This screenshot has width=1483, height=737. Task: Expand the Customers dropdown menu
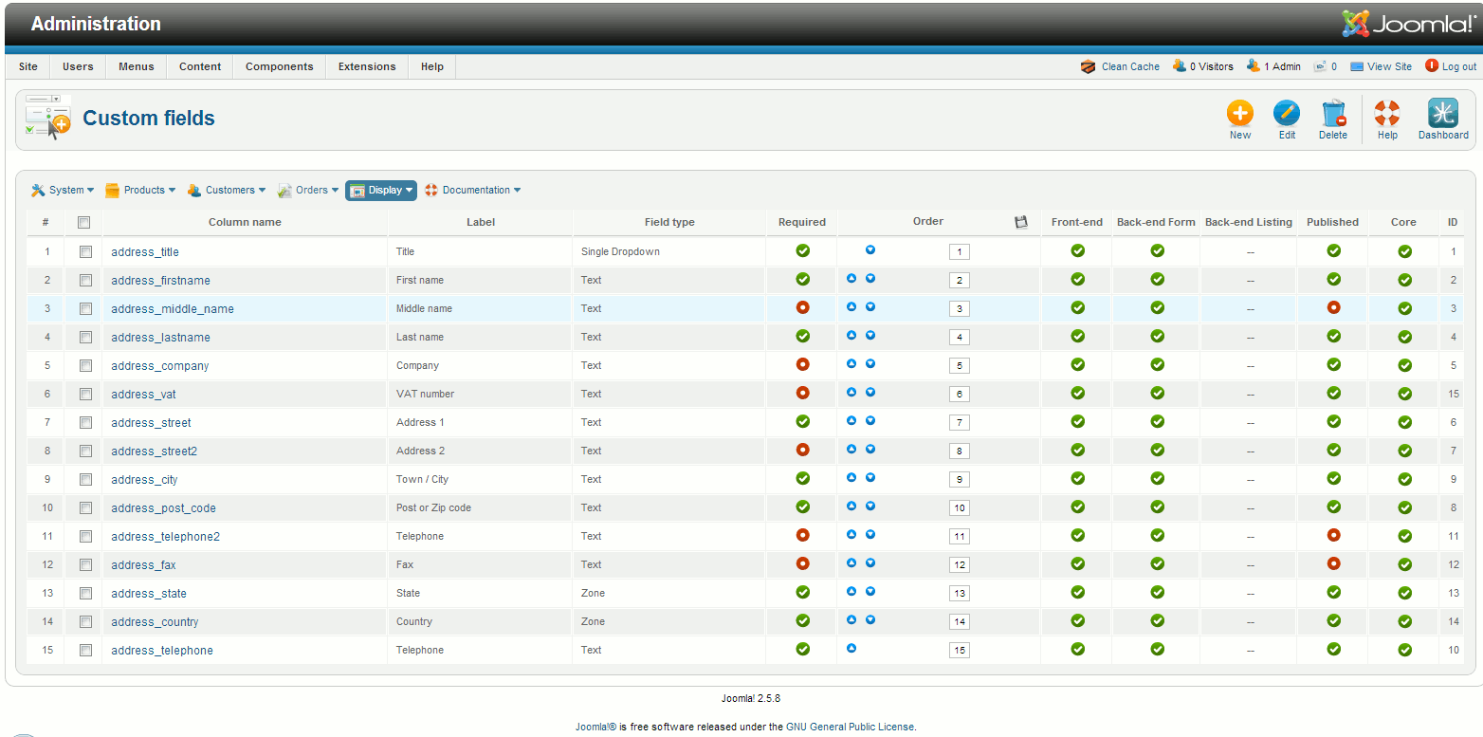(227, 190)
